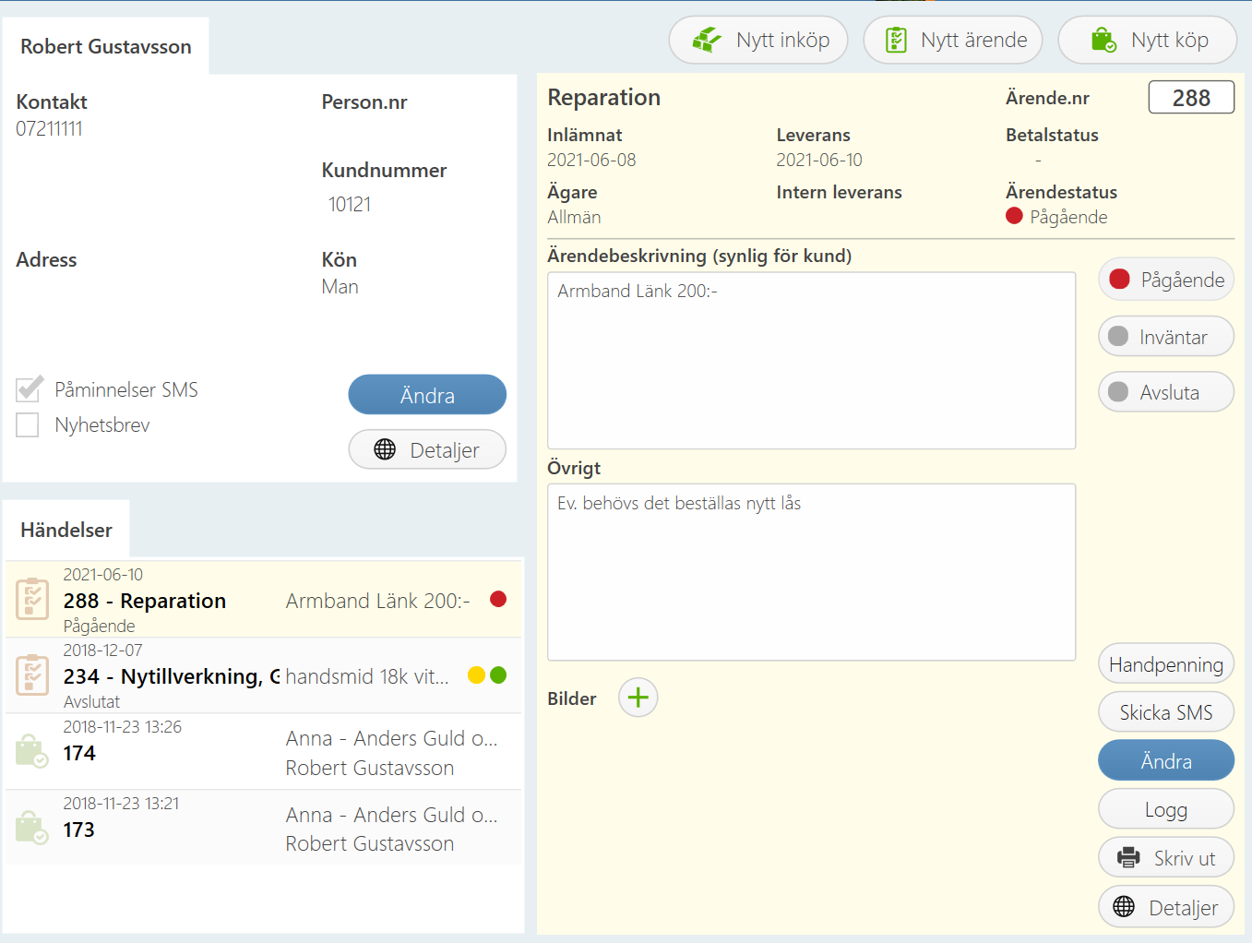
Task: Click the customer number 10121
Action: pyautogui.click(x=350, y=204)
